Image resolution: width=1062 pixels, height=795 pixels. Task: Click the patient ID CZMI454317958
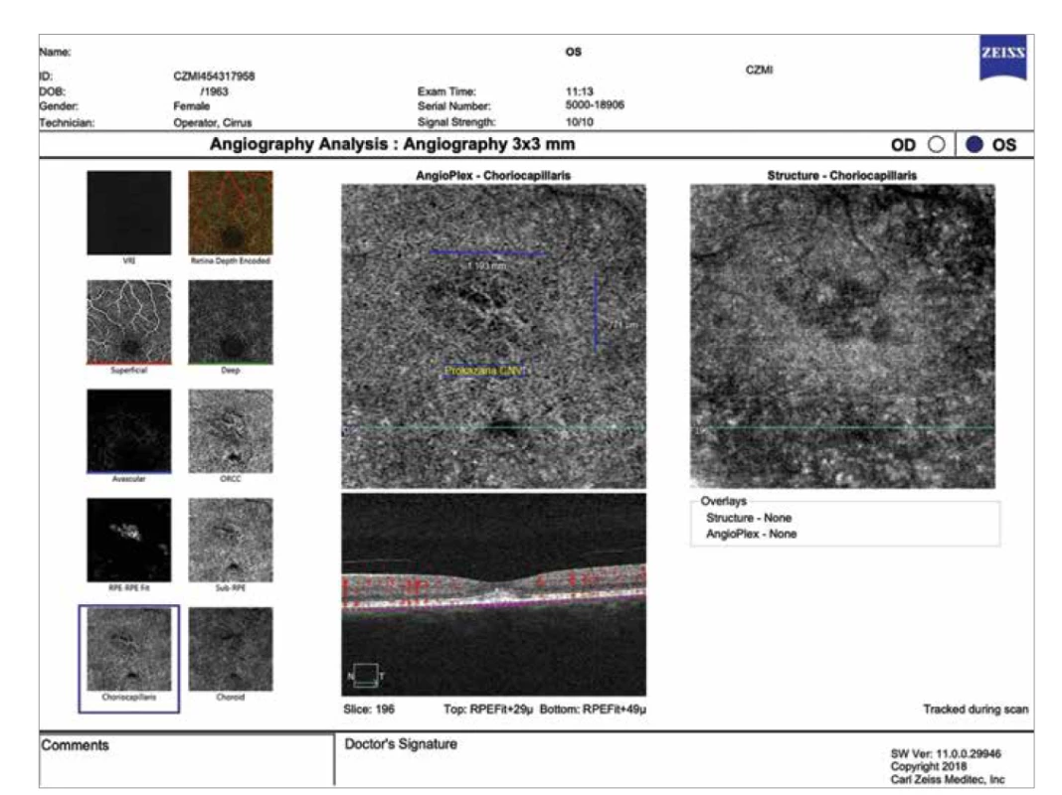click(214, 76)
